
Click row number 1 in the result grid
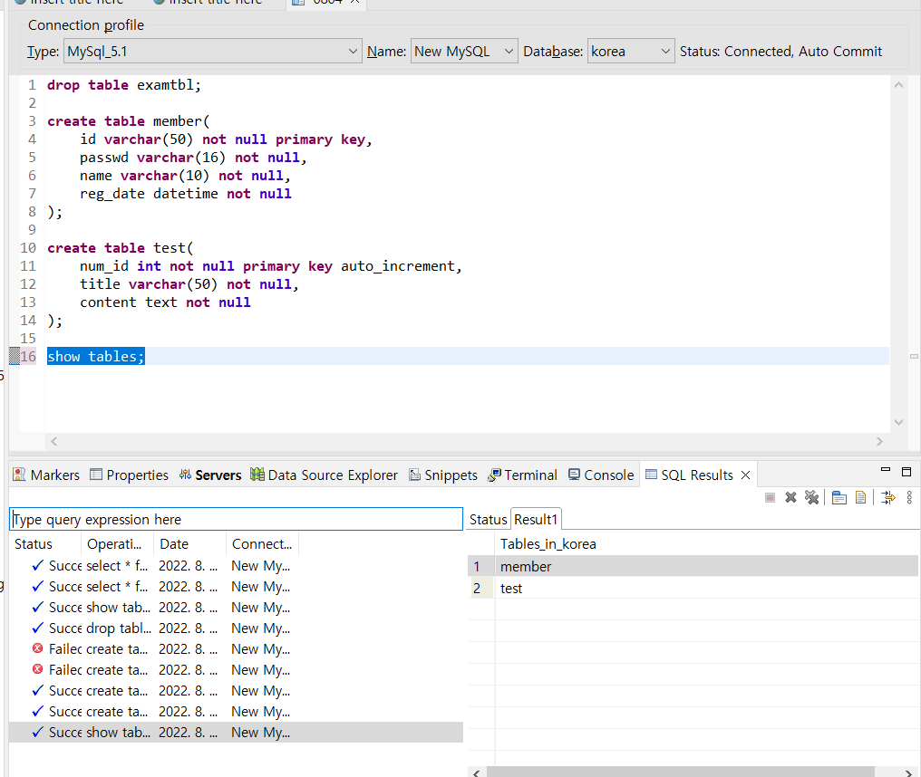pos(477,566)
